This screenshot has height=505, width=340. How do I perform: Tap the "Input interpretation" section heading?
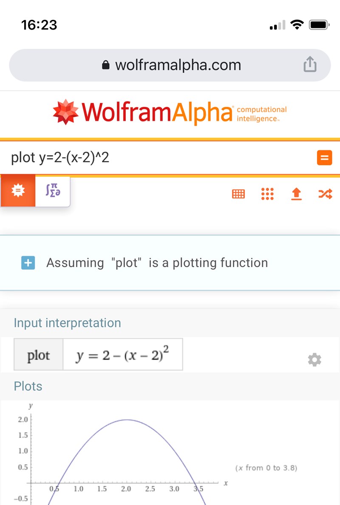(67, 323)
